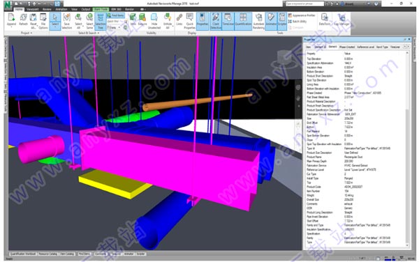Expand the Select & Search panel arrow

pos(98,33)
